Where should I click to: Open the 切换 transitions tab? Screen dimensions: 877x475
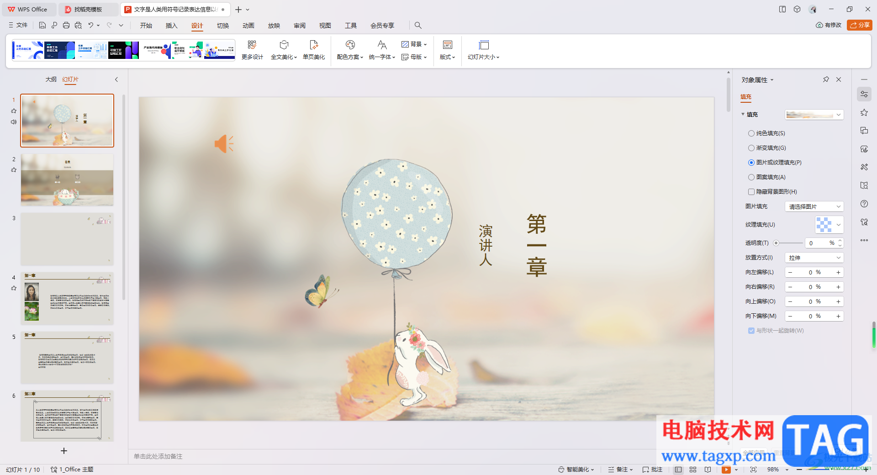click(223, 26)
